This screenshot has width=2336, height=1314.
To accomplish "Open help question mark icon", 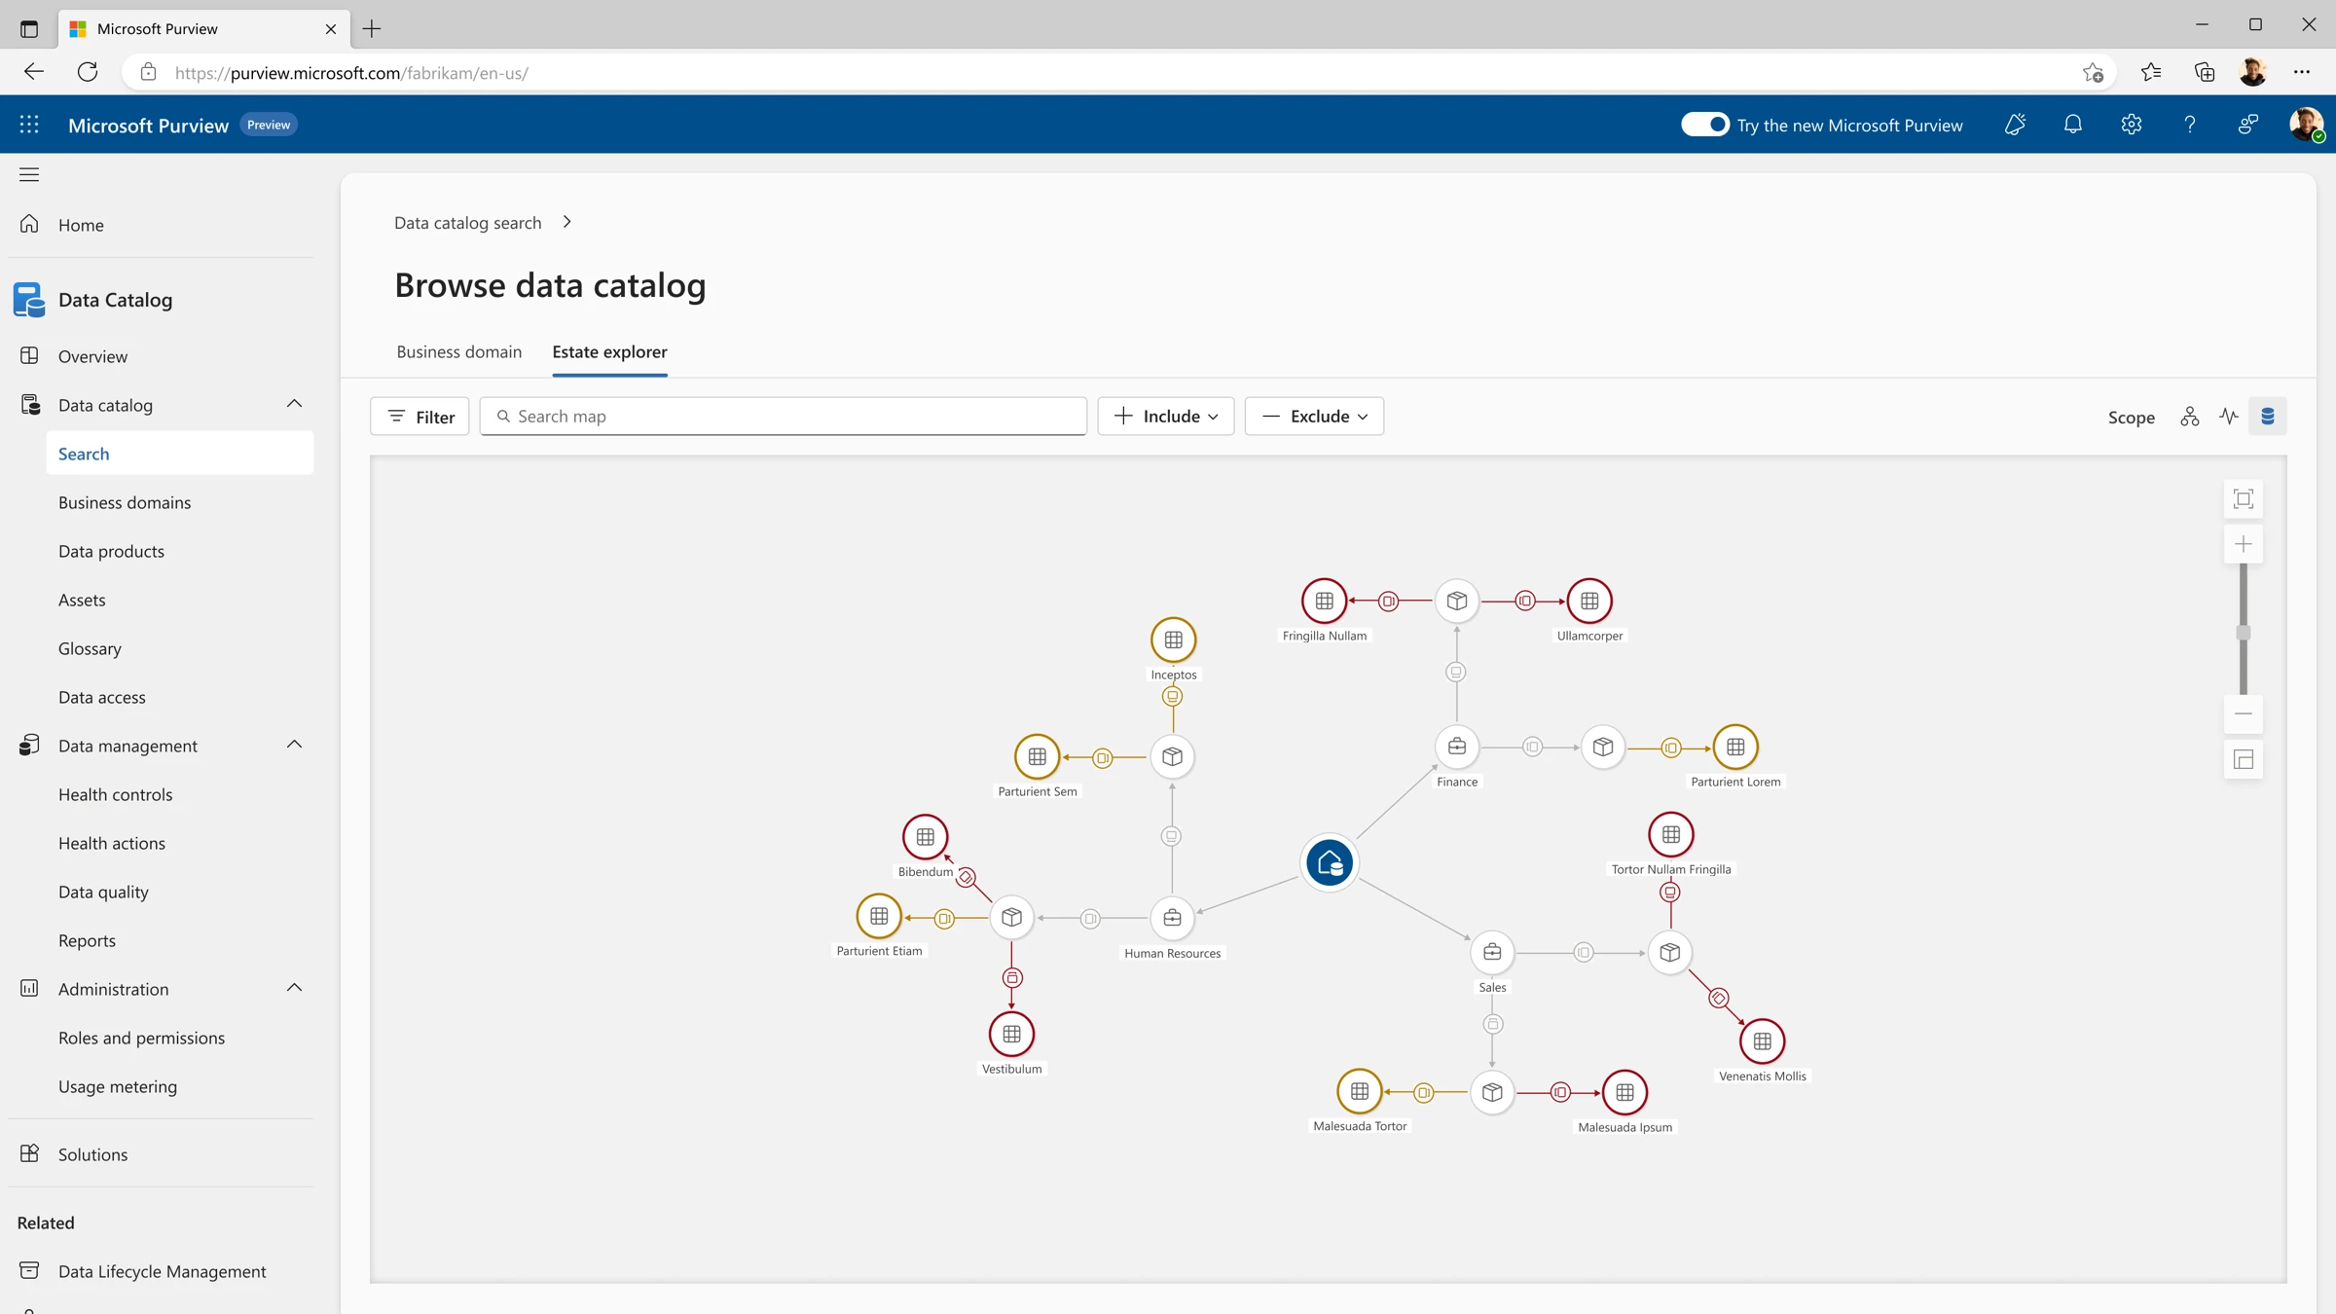I will click(x=2190, y=125).
